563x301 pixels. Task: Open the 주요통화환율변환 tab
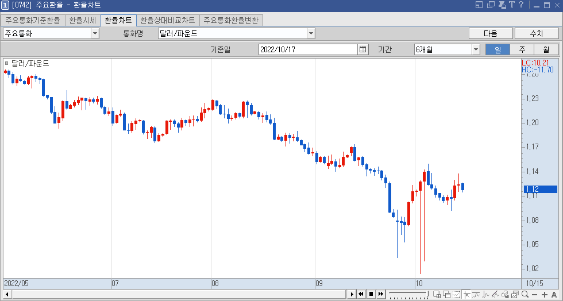231,20
